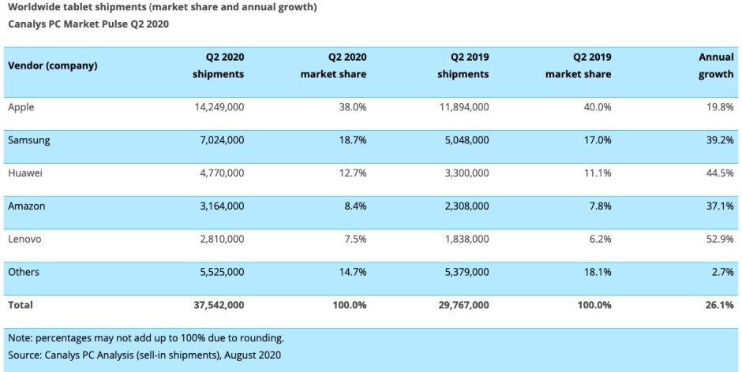Click the rounding note below the table

point(146,338)
